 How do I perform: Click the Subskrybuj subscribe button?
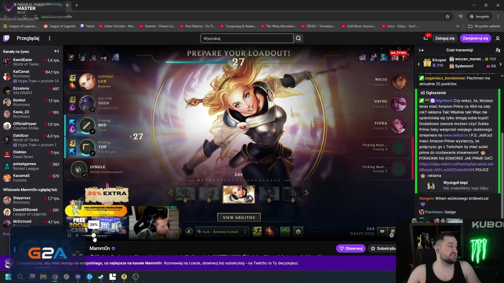click(382, 248)
